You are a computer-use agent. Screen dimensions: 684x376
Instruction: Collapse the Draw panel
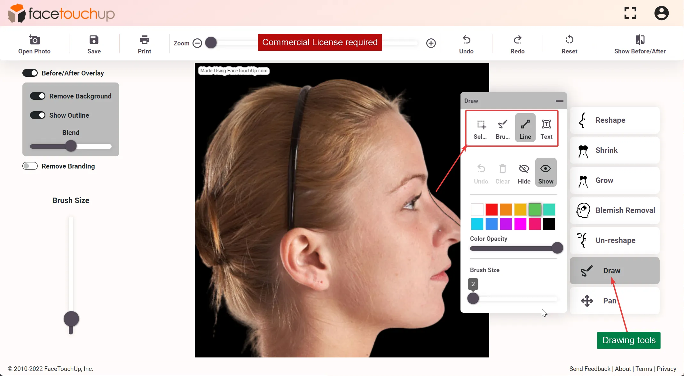(559, 101)
